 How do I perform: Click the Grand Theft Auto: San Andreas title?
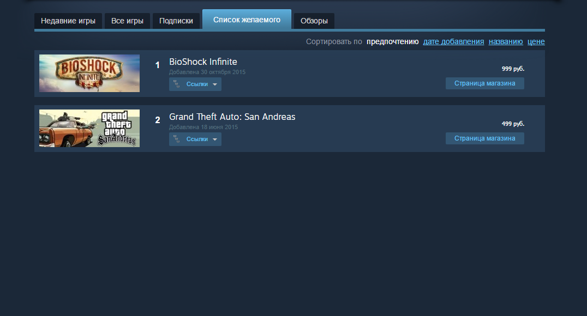[232, 117]
